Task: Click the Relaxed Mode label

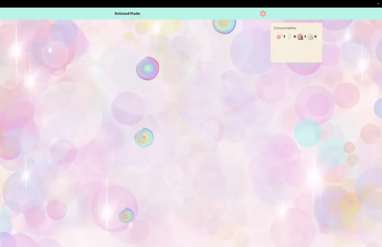Action: click(127, 14)
